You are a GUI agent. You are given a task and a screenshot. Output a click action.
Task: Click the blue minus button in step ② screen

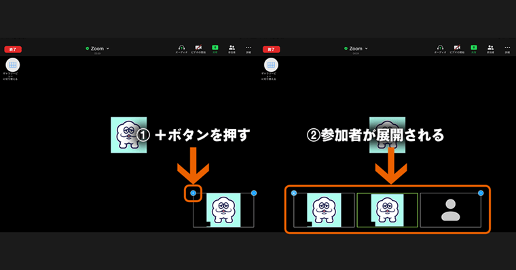click(481, 193)
